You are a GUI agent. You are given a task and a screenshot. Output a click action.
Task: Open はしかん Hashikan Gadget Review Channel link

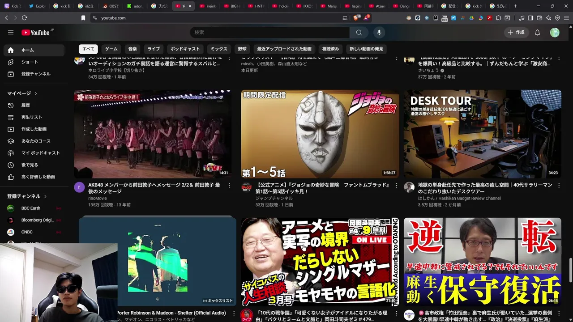(x=459, y=198)
